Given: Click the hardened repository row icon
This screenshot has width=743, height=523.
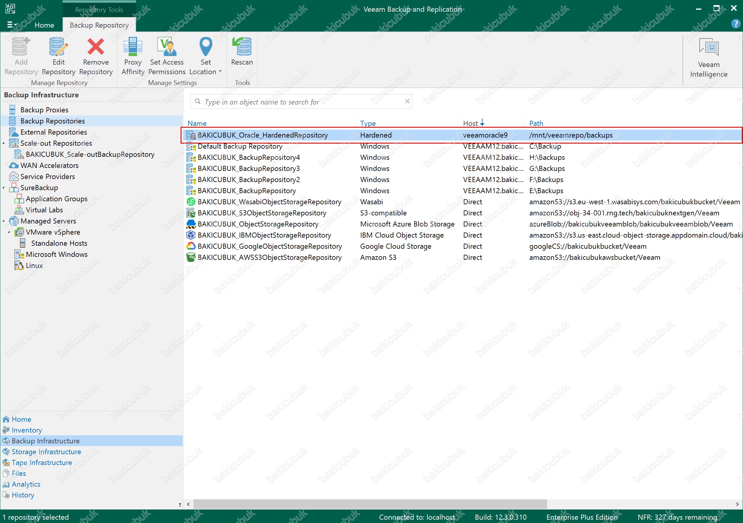Looking at the screenshot, I should (191, 135).
